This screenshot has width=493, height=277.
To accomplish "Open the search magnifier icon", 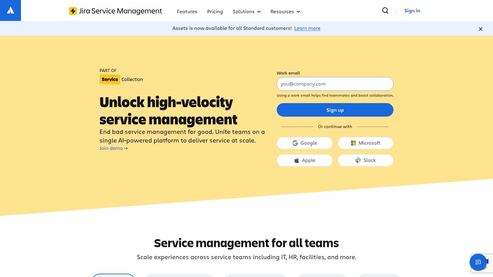I will pos(385,10).
